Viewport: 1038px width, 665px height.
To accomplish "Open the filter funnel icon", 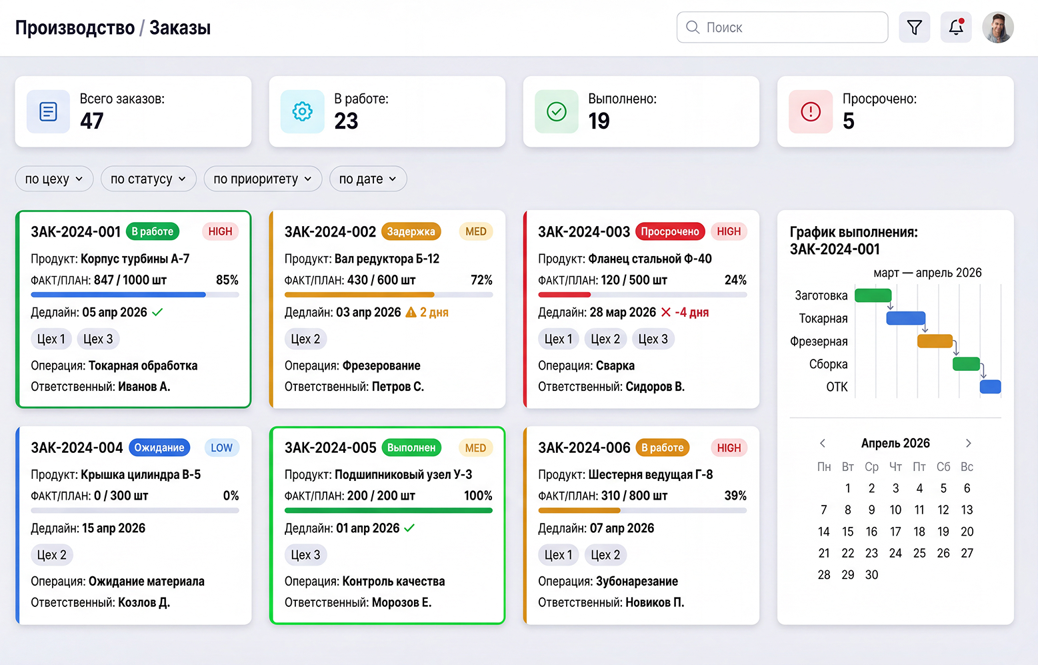I will tap(914, 27).
